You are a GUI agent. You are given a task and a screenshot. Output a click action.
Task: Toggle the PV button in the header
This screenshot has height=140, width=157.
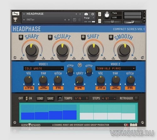[144, 21]
